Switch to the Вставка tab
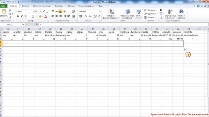Viewport: 209px width, 117px height. [25, 6]
